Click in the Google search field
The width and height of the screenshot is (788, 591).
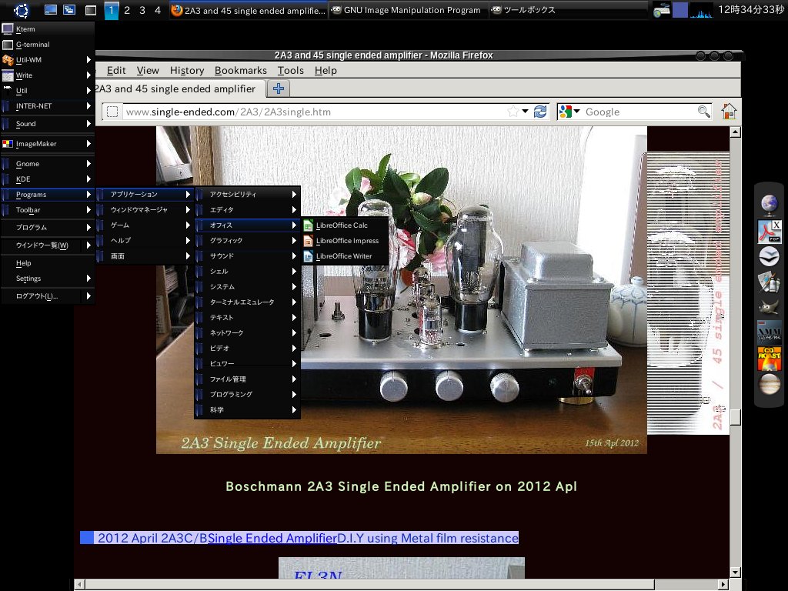[639, 112]
